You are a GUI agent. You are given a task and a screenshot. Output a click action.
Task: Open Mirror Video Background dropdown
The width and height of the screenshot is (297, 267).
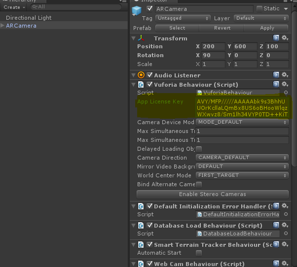click(x=242, y=167)
